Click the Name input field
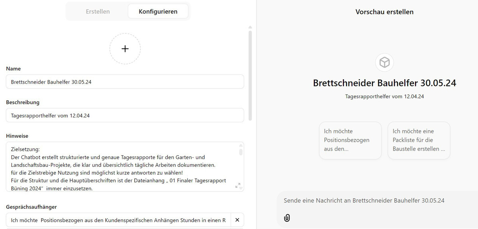 tap(125, 82)
